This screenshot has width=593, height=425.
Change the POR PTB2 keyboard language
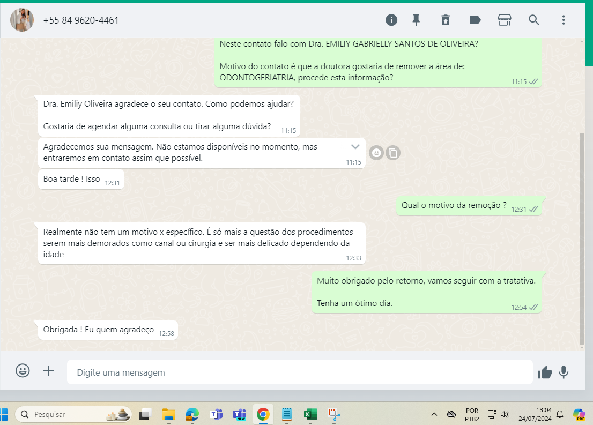coord(472,415)
